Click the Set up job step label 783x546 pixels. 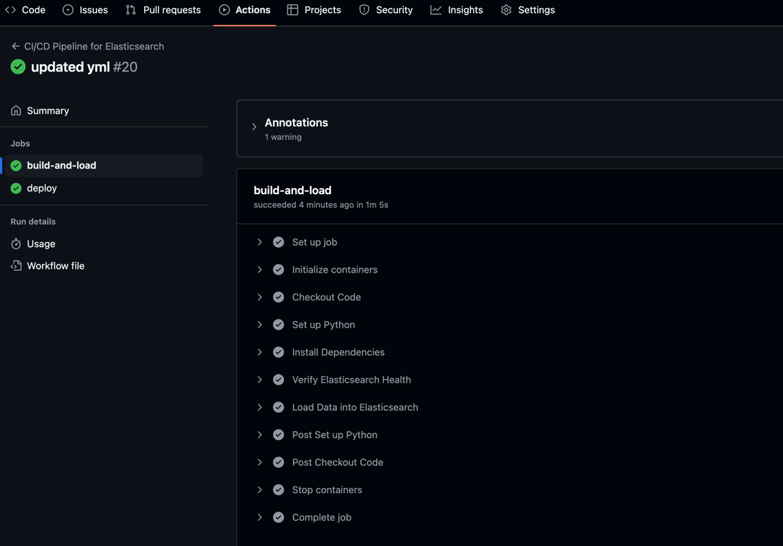coord(314,242)
